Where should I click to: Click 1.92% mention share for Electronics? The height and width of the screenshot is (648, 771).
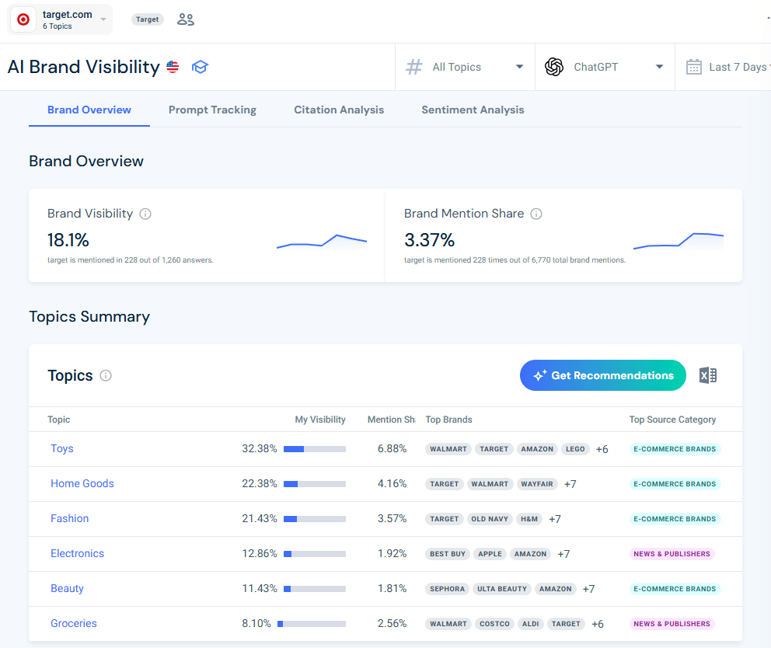coord(392,554)
